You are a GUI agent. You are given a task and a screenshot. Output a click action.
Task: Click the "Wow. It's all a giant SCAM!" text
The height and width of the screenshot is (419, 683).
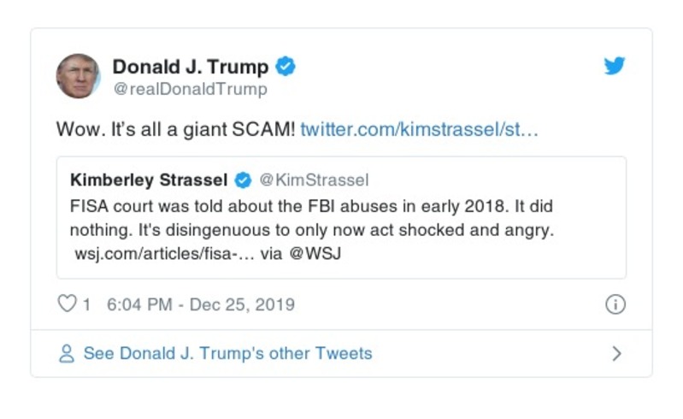click(175, 130)
